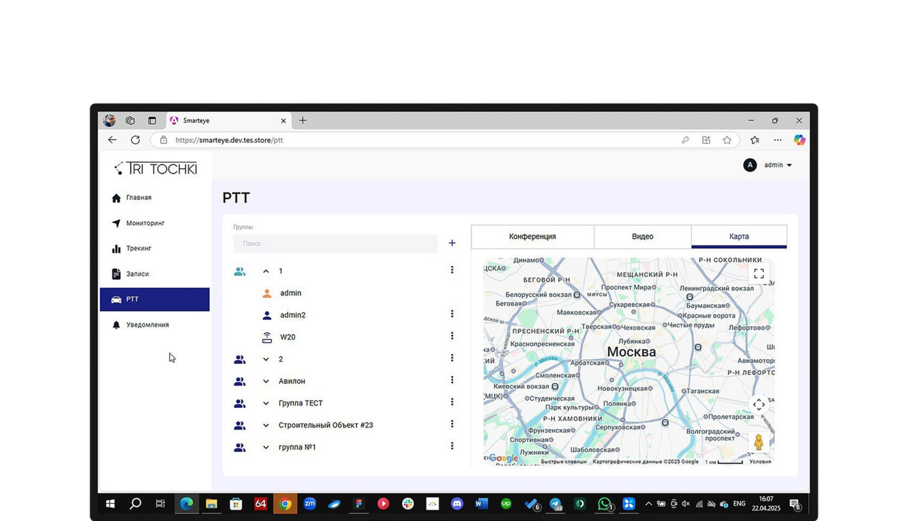Toggle fullscreen map view
Viewport: 912px width, 521px height.
click(758, 274)
